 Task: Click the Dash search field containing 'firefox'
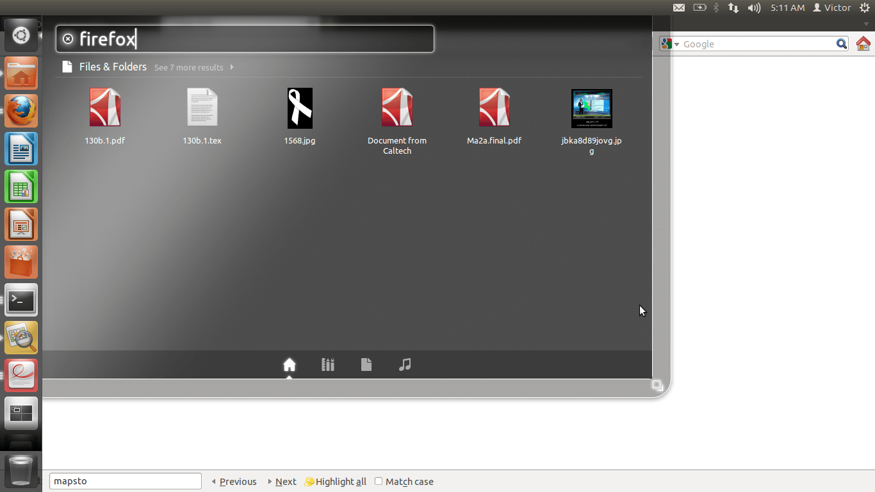(x=245, y=39)
